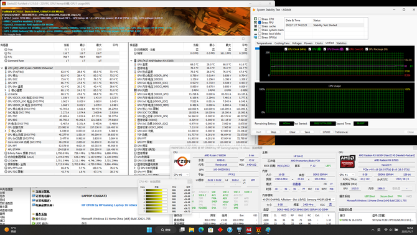Click the taskbar search box
Image resolution: width=417 pixels, height=235 pixels.
pyautogui.click(x=166, y=229)
